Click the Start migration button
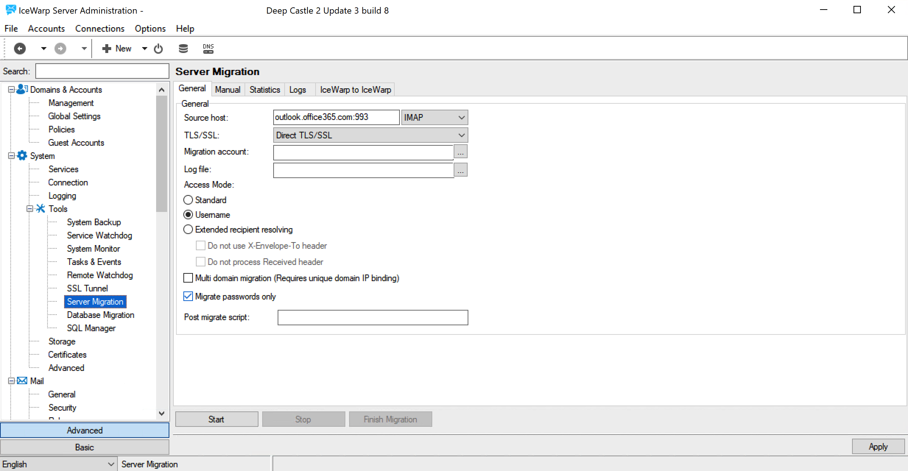 [x=217, y=419]
